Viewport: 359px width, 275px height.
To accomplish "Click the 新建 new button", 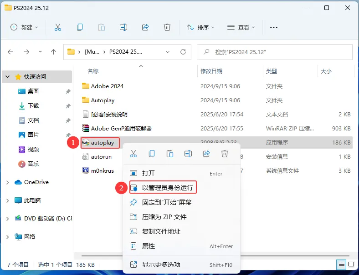I will click(x=25, y=27).
